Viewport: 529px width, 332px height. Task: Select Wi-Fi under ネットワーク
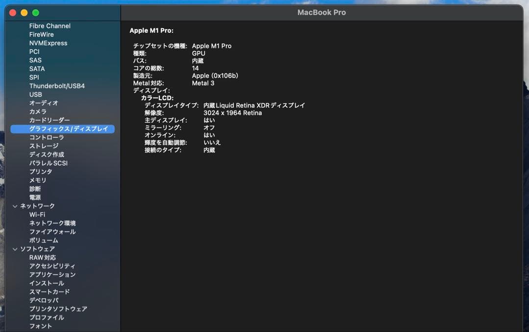point(37,214)
